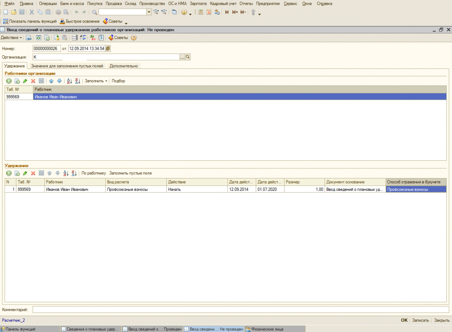Open the date picker next to document date

pos(108,48)
